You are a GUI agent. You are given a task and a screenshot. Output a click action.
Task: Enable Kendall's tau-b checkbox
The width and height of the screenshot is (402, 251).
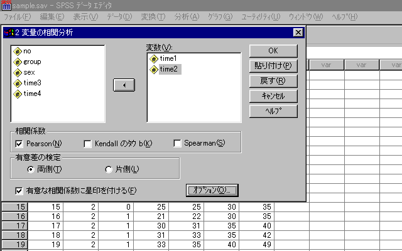88,144
